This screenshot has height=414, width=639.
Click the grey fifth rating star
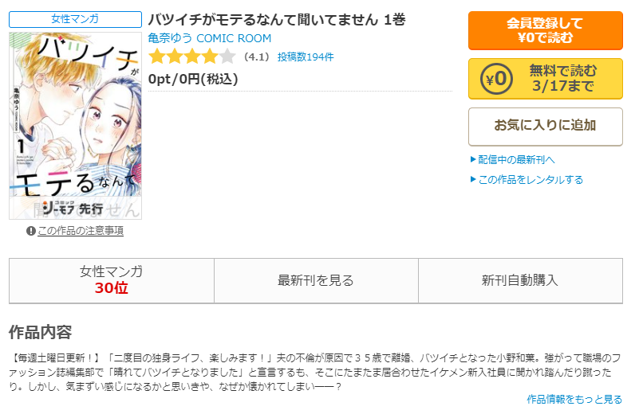click(x=227, y=57)
